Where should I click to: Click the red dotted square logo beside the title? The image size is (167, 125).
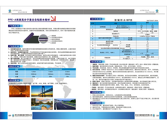53,19
